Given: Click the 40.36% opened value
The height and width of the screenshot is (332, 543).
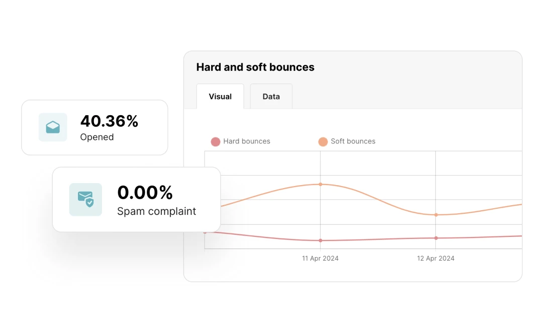Looking at the screenshot, I should point(109,121).
